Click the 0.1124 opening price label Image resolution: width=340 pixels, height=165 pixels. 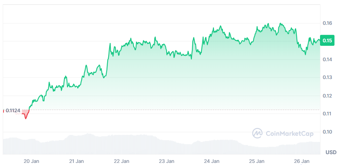[x=13, y=110]
